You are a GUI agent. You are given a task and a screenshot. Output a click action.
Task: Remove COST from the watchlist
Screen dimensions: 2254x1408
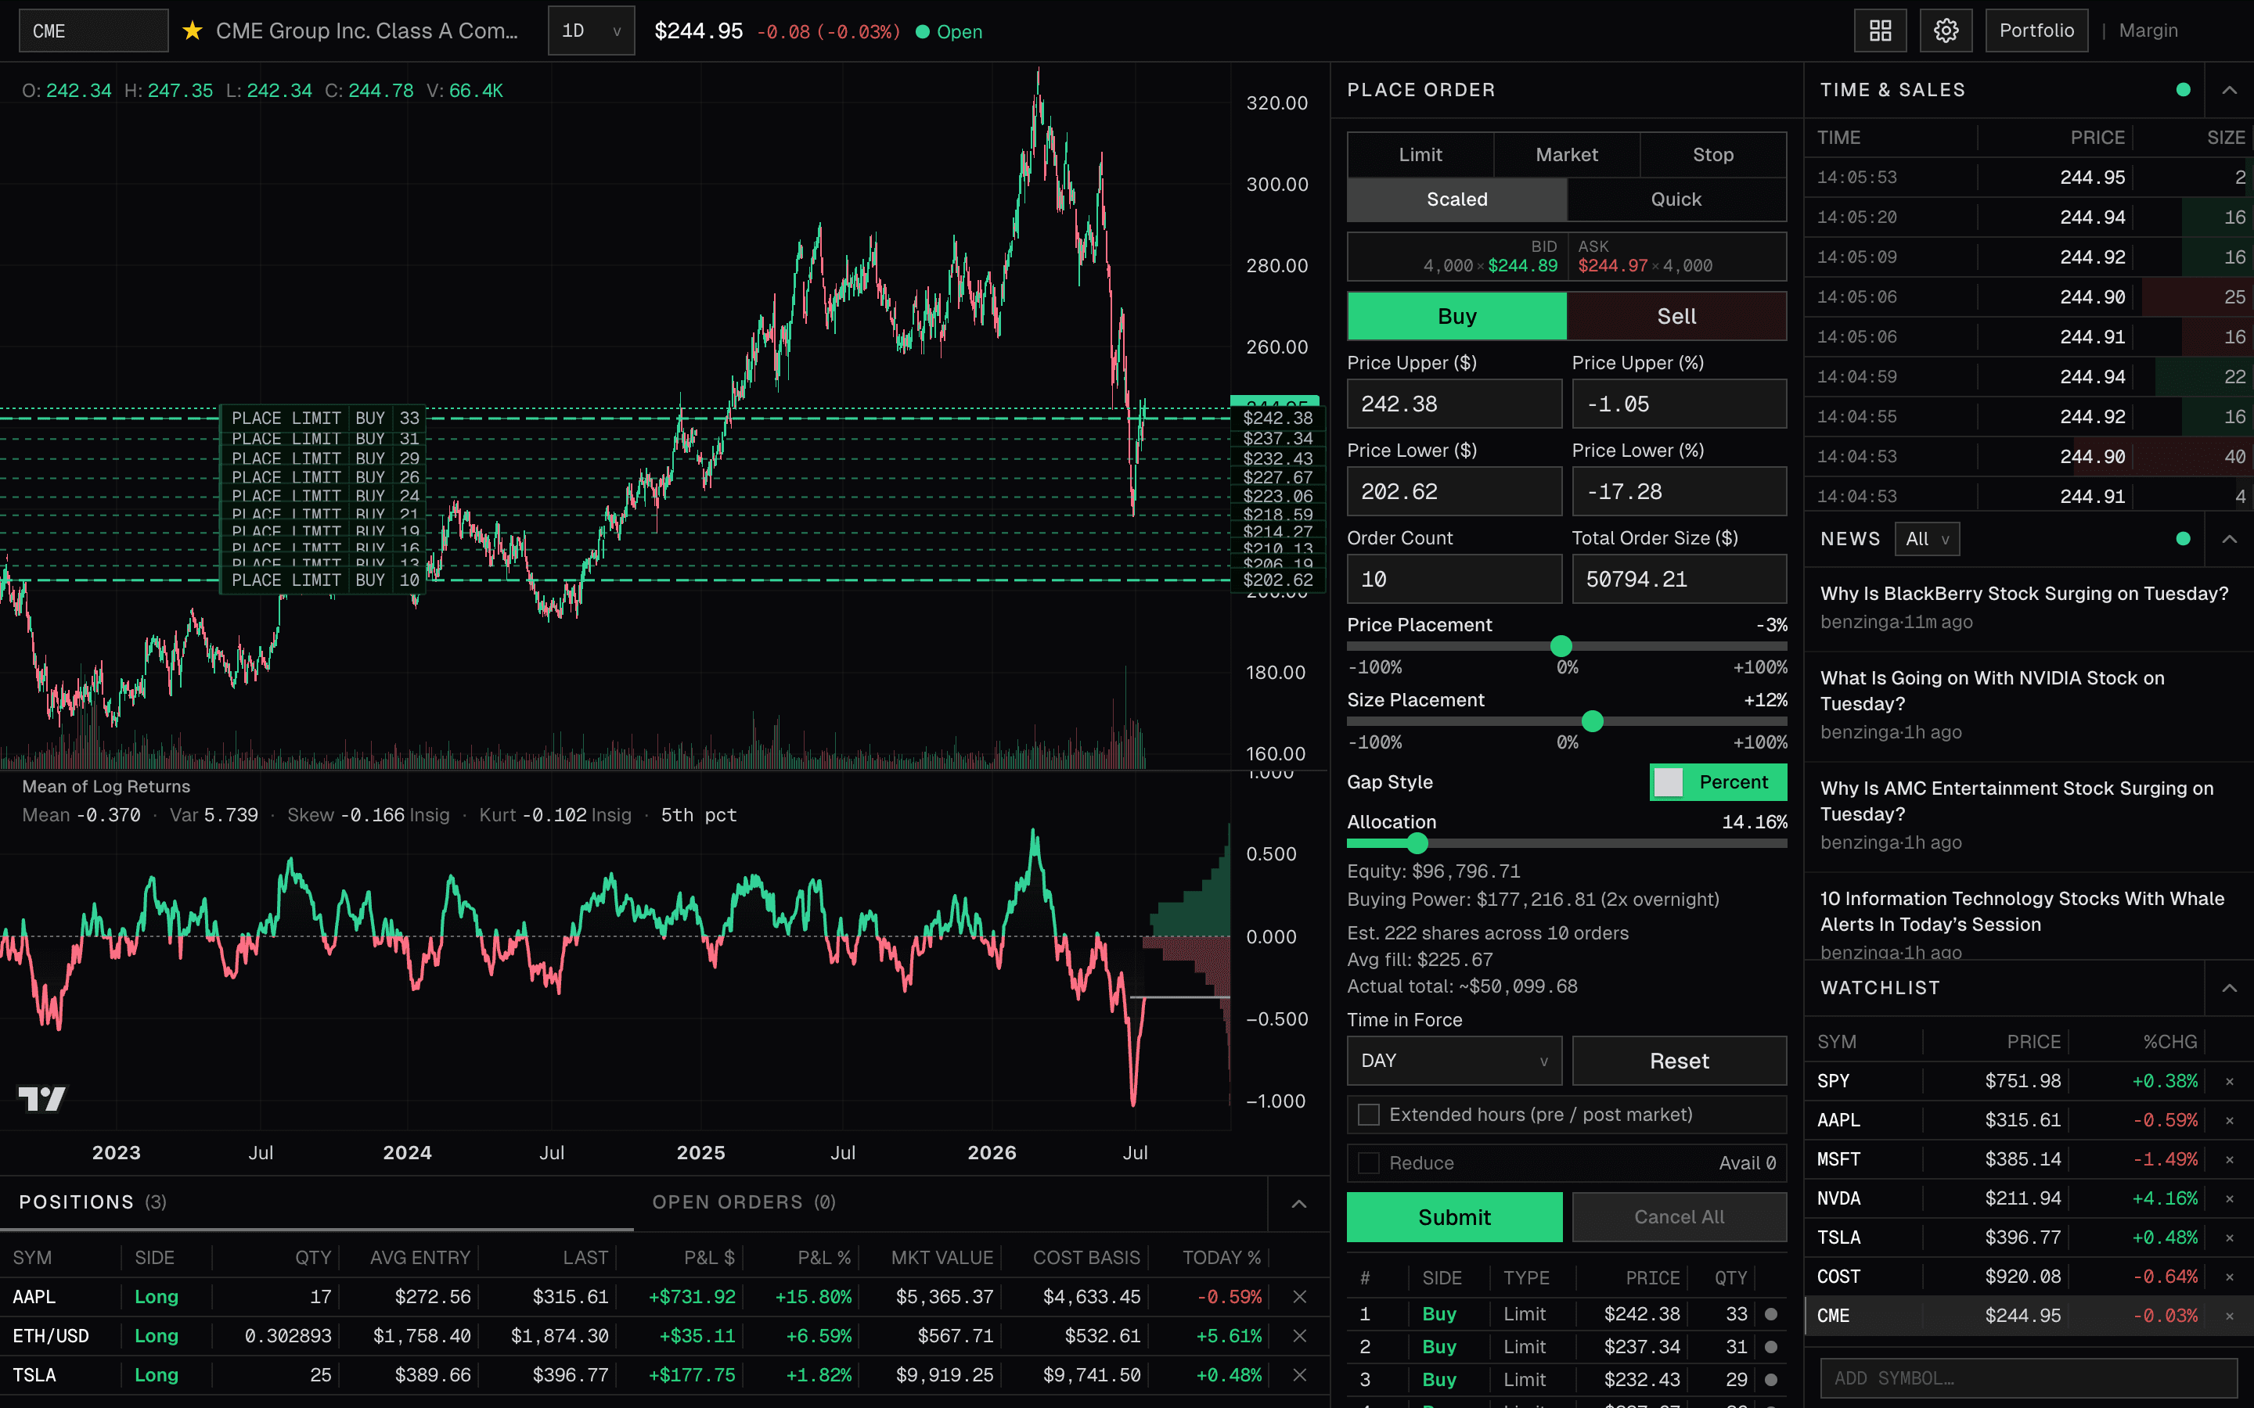[2230, 1277]
